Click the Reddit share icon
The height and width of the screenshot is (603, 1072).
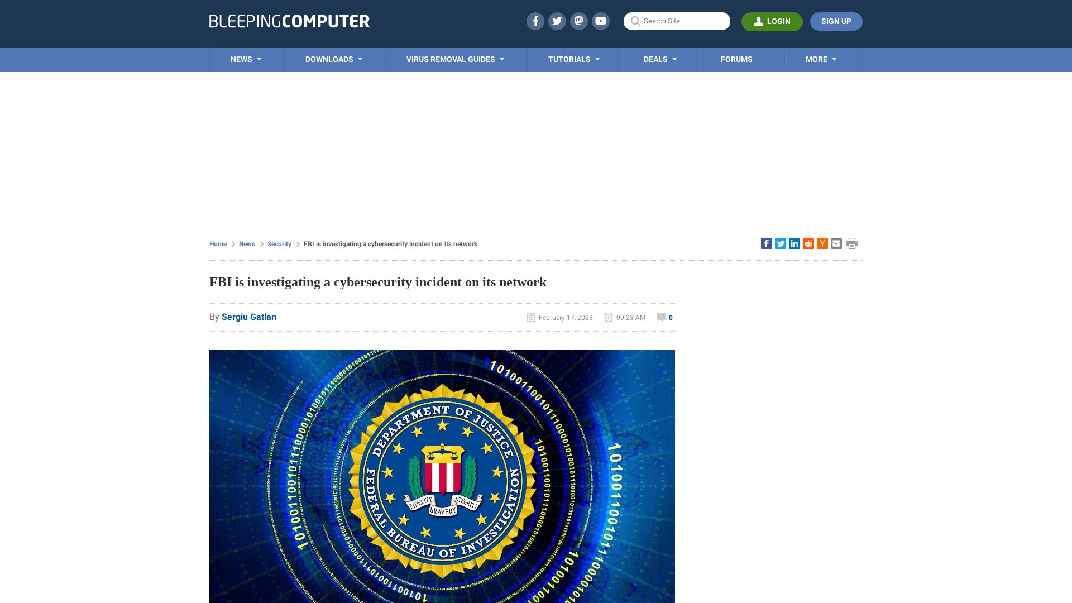pos(808,243)
